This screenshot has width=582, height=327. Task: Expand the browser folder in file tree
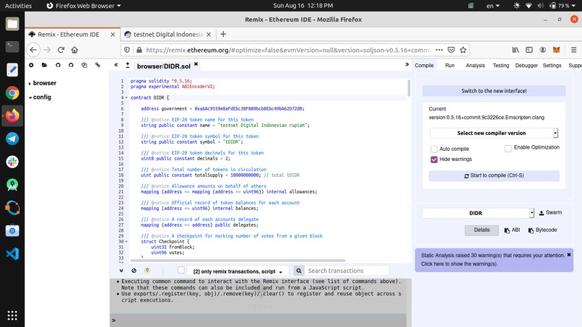point(44,83)
